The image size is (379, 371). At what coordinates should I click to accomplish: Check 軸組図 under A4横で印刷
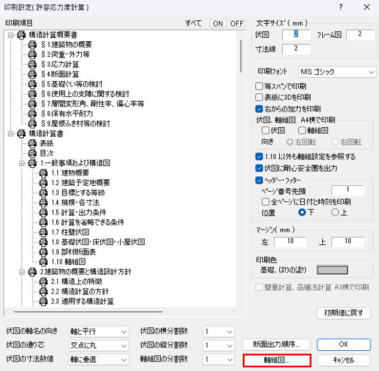pos(302,131)
